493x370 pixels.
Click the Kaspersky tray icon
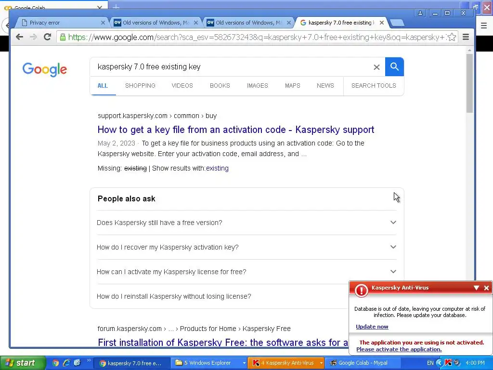(448, 363)
